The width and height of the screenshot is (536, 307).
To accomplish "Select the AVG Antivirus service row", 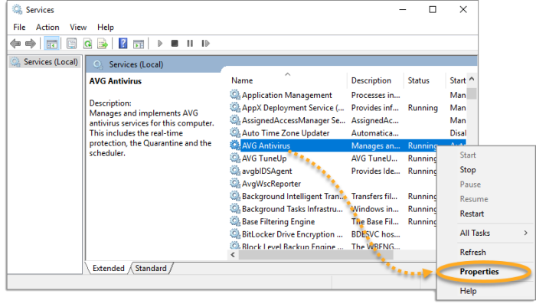I will pos(347,145).
